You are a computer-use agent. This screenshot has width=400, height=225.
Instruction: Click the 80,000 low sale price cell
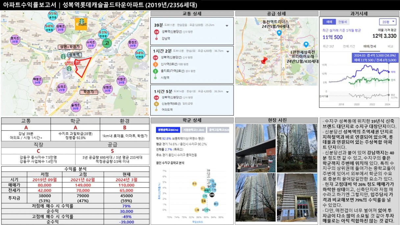[x=44, y=185]
